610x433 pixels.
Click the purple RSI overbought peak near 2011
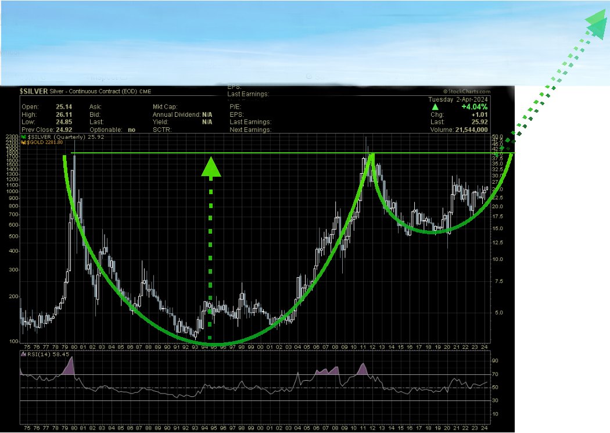tap(363, 369)
